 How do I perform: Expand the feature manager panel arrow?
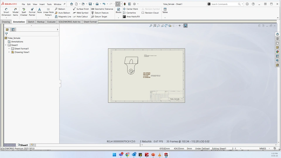(58, 29)
